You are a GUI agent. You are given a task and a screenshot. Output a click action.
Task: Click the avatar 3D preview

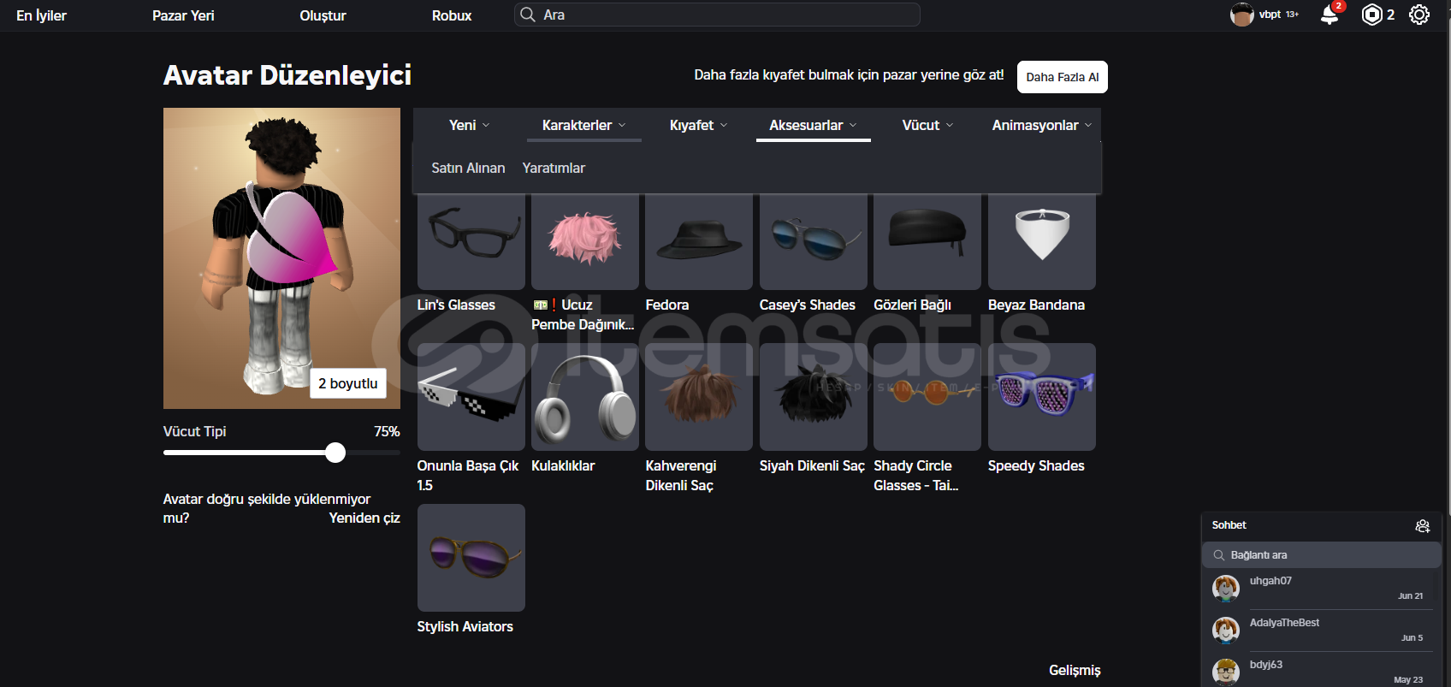(281, 258)
